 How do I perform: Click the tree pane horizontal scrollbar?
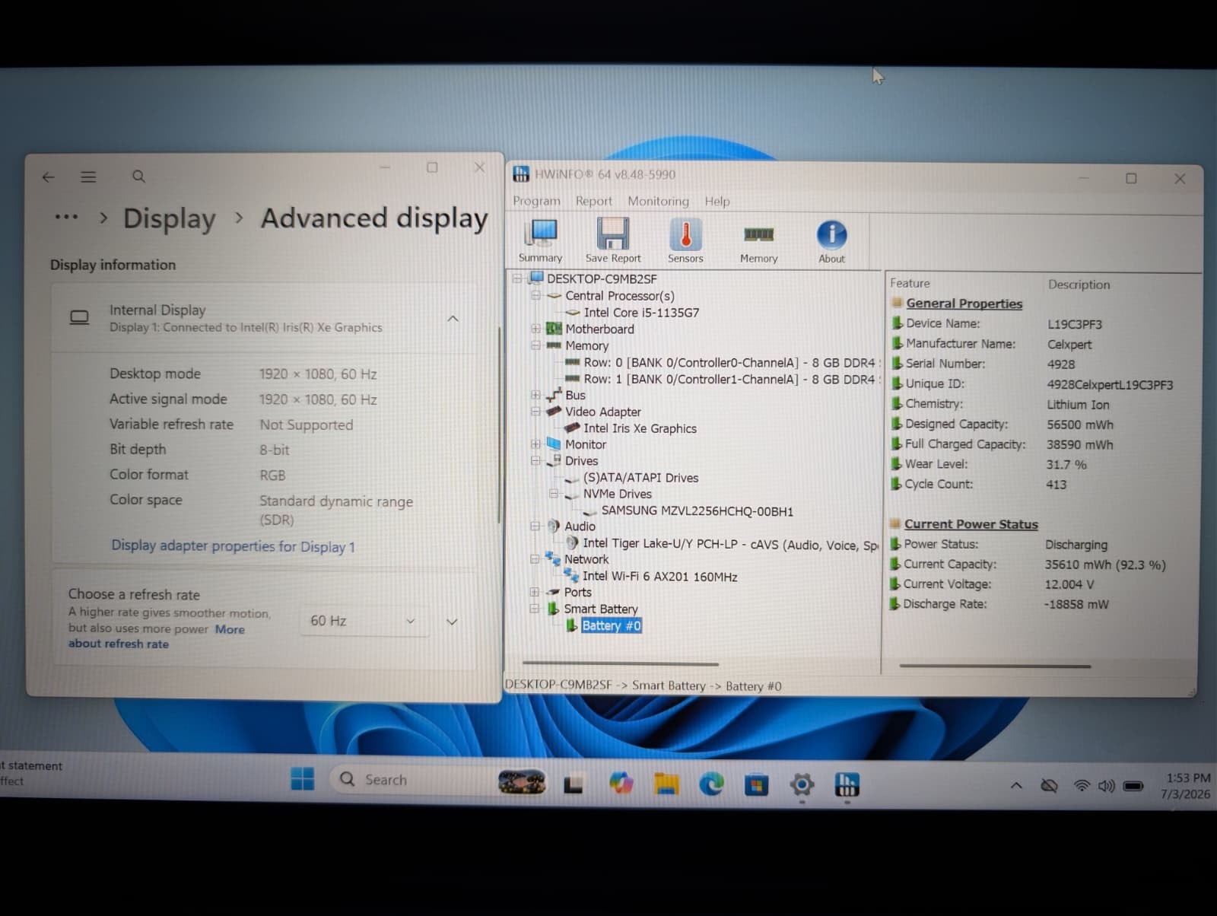[621, 664]
